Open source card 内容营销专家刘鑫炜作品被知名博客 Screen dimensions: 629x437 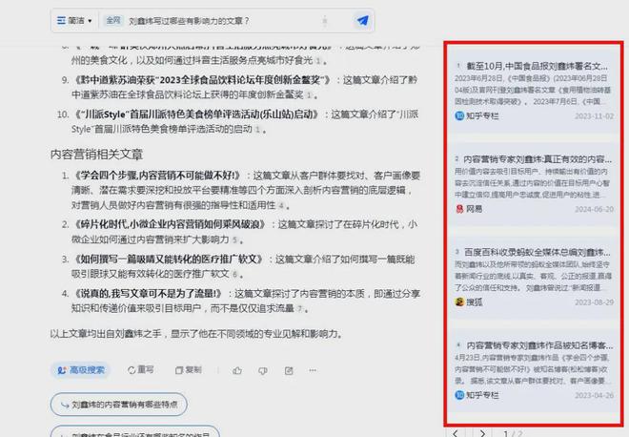click(534, 370)
